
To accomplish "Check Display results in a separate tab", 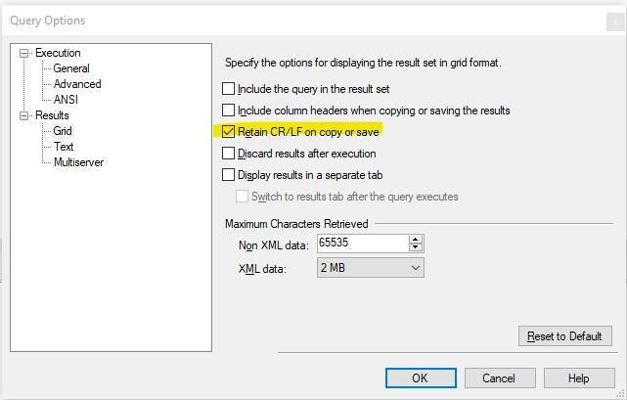I will tap(229, 175).
